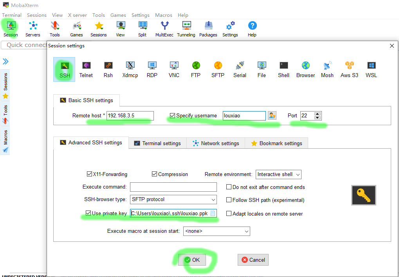Launch MultiExec from the toolbar

pyautogui.click(x=164, y=29)
